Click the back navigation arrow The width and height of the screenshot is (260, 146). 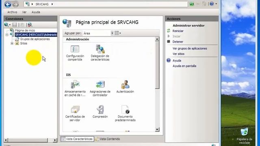click(x=8, y=4)
